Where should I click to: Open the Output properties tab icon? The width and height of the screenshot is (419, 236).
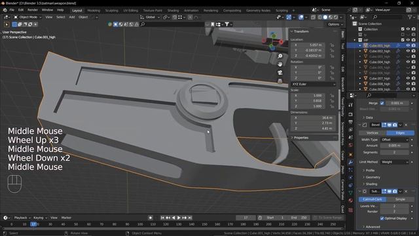pyautogui.click(x=351, y=122)
